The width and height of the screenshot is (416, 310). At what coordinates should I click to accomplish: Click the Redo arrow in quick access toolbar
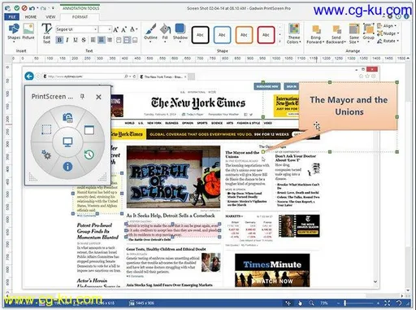point(43,8)
